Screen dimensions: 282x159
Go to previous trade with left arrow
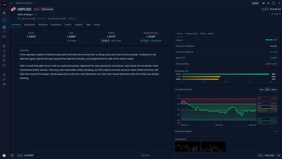click(12, 156)
